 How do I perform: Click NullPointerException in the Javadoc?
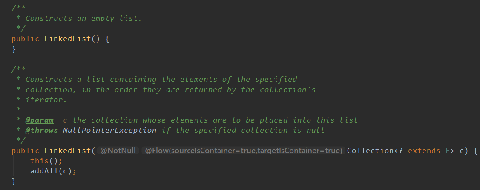pyautogui.click(x=109, y=131)
